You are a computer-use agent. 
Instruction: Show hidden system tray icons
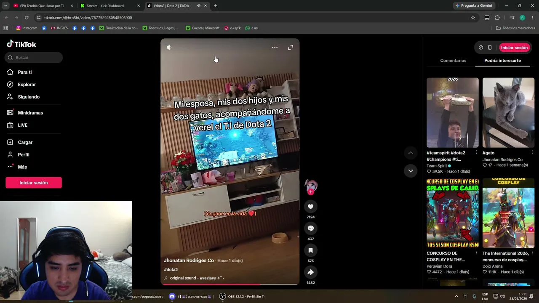(456, 296)
